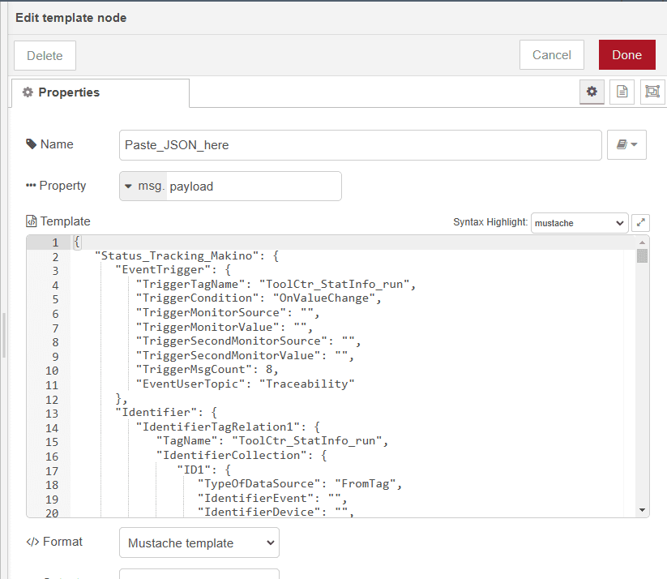Click the Template section icon

coord(31,221)
